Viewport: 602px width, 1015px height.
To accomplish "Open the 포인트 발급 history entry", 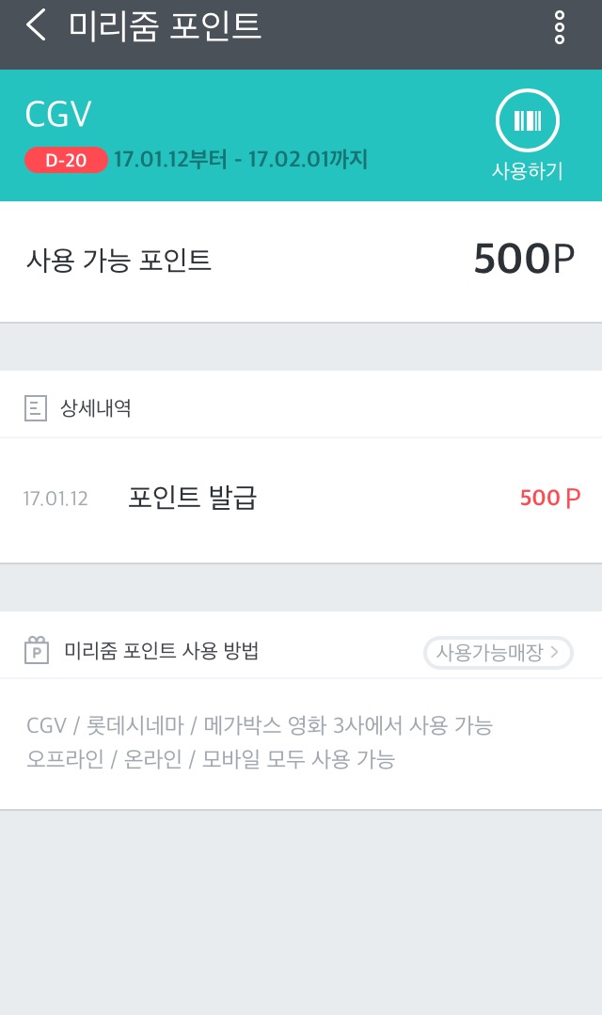I will tap(193, 498).
